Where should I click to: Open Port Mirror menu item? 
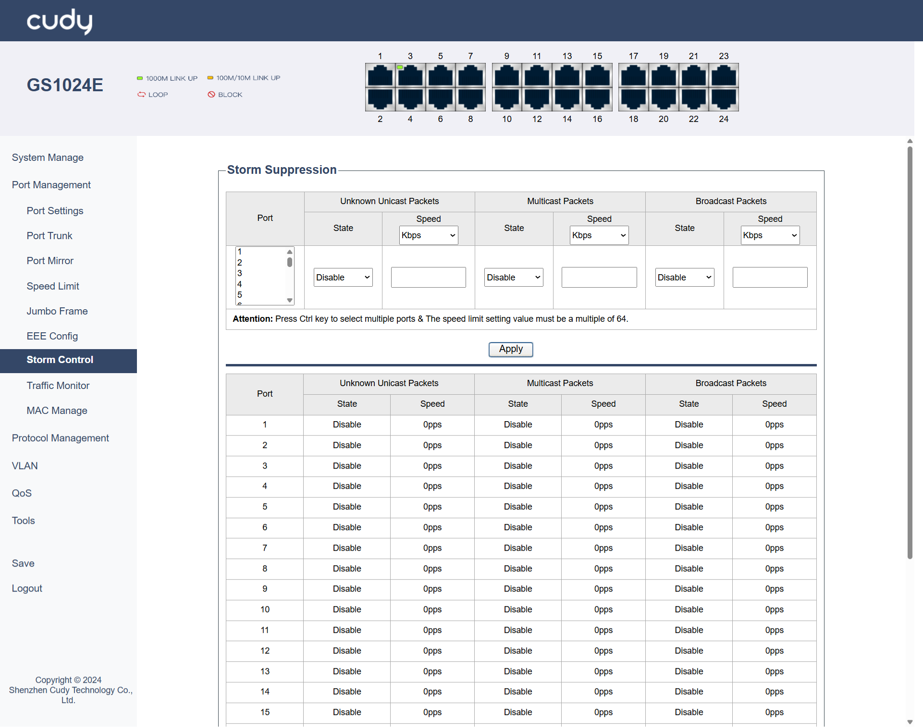(50, 261)
